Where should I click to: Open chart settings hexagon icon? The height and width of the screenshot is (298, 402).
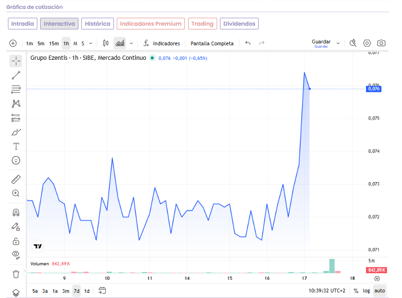tap(367, 43)
